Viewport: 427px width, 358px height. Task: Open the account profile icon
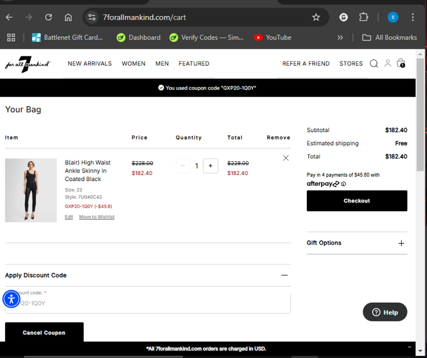[x=387, y=63]
